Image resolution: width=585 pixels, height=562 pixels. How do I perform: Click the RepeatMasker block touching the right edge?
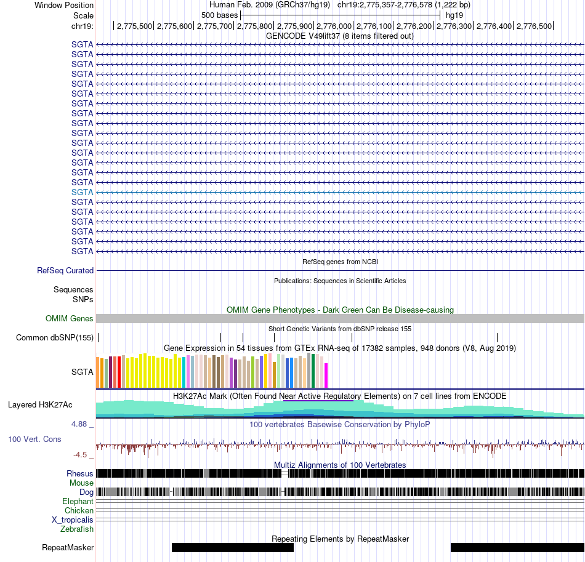(x=517, y=547)
